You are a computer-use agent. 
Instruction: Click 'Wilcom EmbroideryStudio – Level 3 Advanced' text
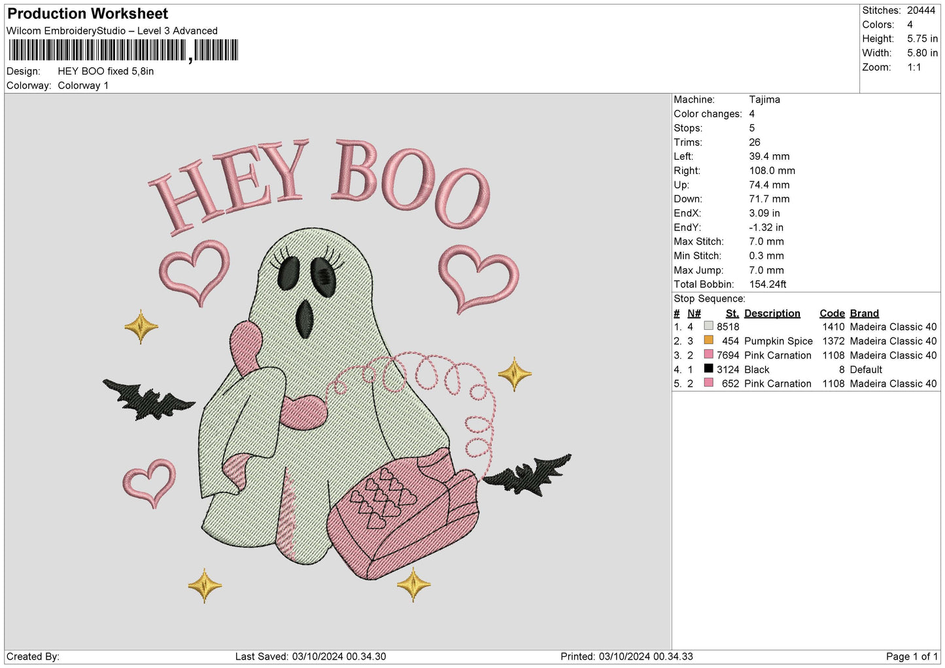tap(112, 31)
